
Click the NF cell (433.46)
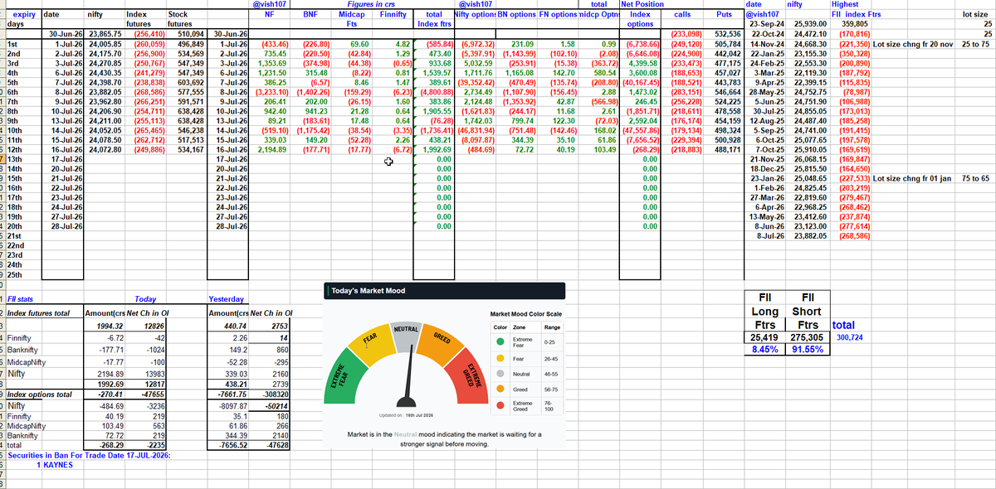pos(274,43)
